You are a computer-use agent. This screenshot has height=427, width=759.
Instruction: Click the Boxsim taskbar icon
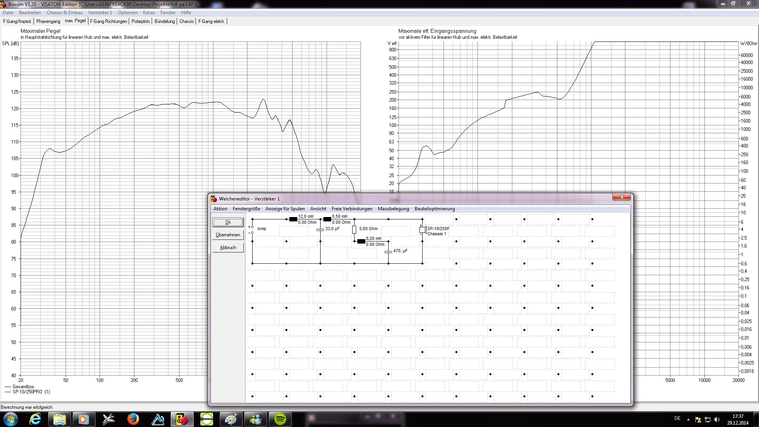(x=182, y=419)
